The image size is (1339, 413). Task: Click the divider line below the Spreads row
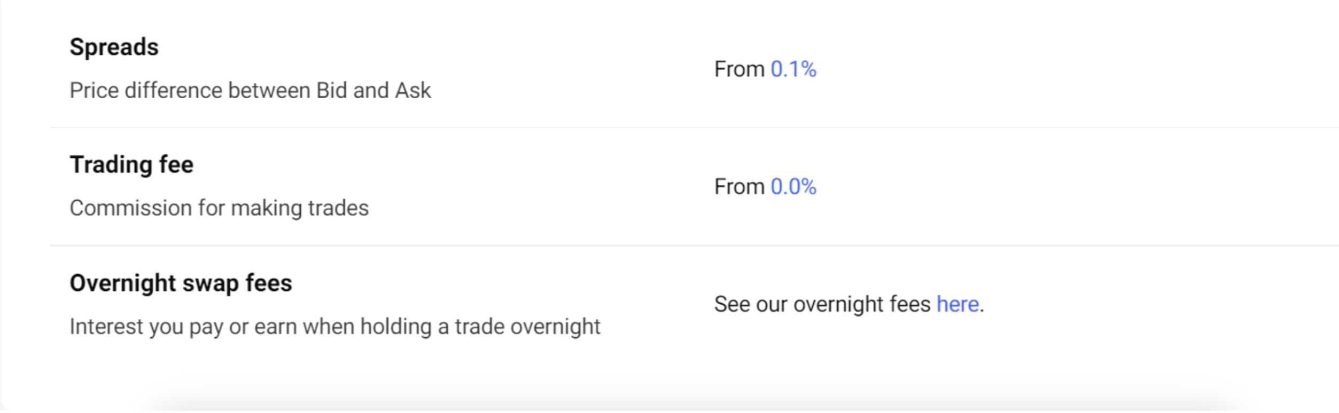[641, 128]
